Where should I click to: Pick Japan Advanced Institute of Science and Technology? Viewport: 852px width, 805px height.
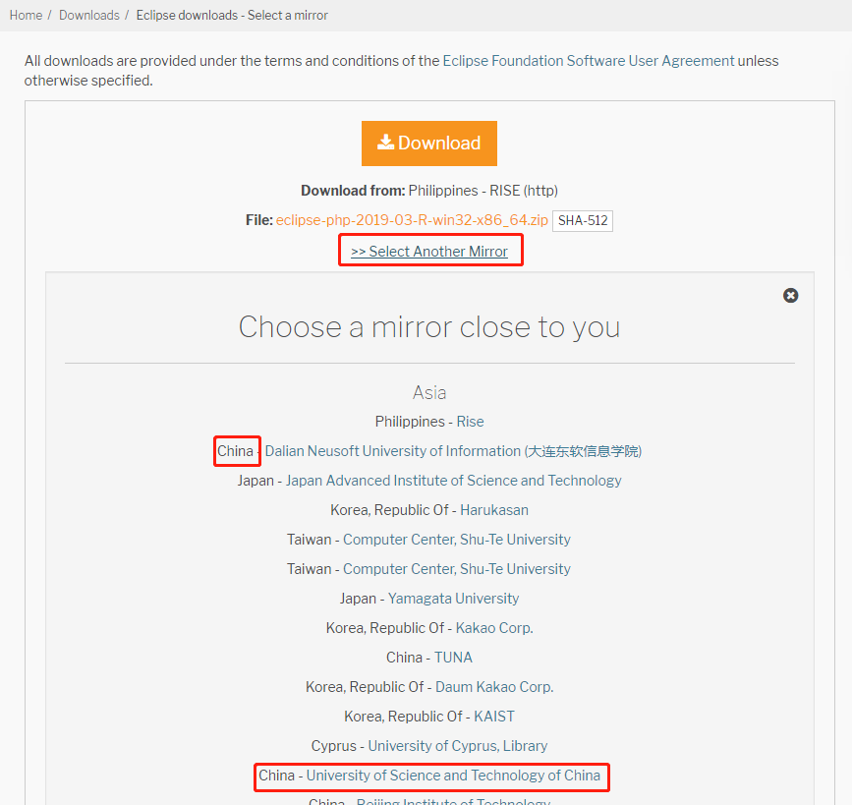(454, 480)
